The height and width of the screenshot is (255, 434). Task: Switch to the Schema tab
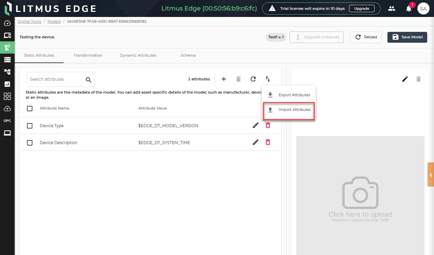(188, 56)
